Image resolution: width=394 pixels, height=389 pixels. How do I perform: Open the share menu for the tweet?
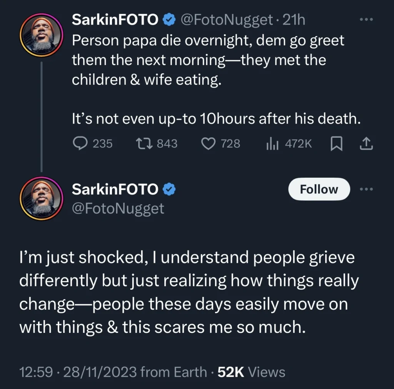tap(366, 144)
